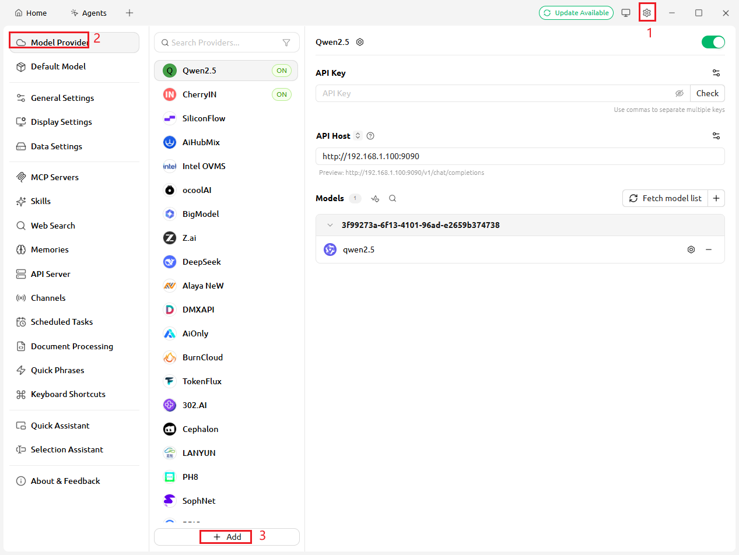Viewport: 739px width, 555px height.
Task: Open Document Processing settings
Action: coord(75,346)
